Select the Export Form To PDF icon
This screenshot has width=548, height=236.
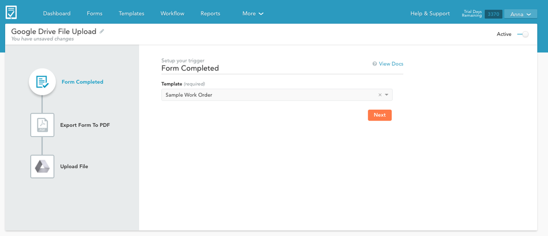[x=42, y=125]
